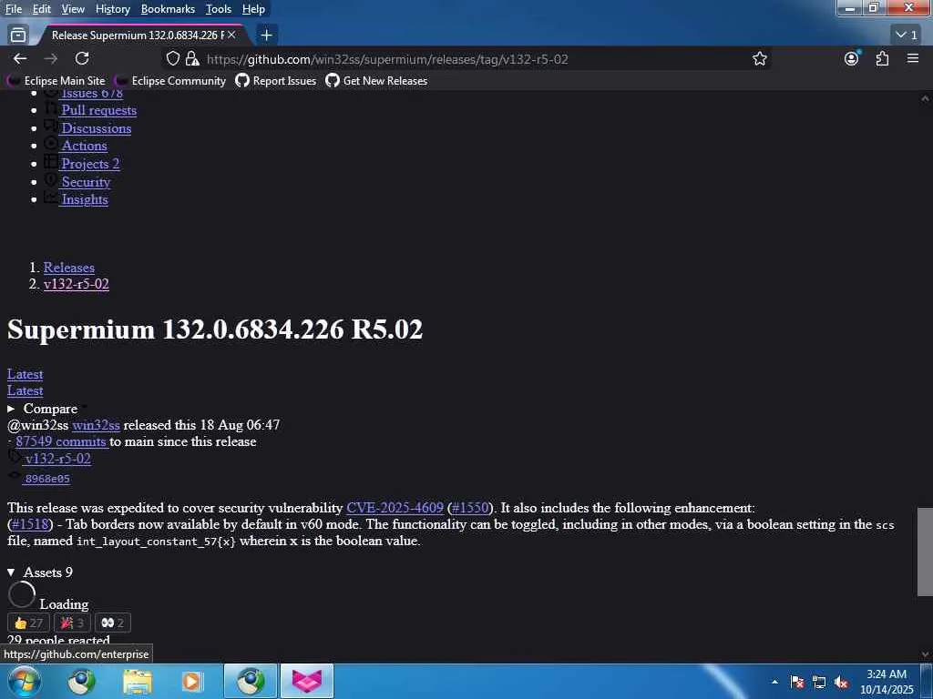
Task: Click the shield tracking protection icon
Action: point(172,58)
